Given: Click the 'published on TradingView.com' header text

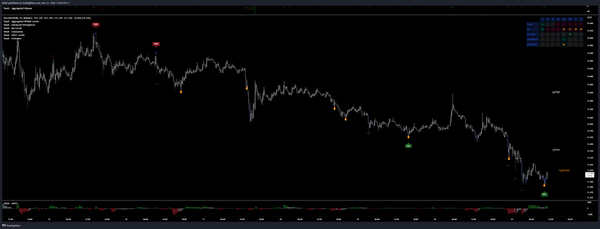Looking at the screenshot, I should 24,3.
